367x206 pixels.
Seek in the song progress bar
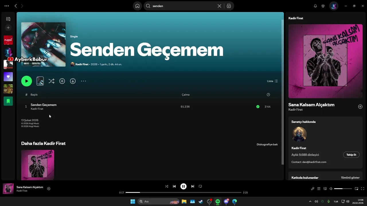183,193
